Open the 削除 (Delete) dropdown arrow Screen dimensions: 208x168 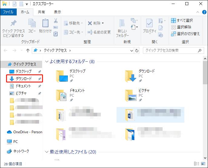coord(103,23)
